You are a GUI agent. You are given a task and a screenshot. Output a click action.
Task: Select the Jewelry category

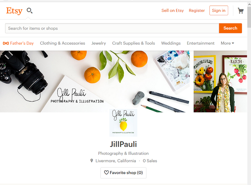(98, 43)
